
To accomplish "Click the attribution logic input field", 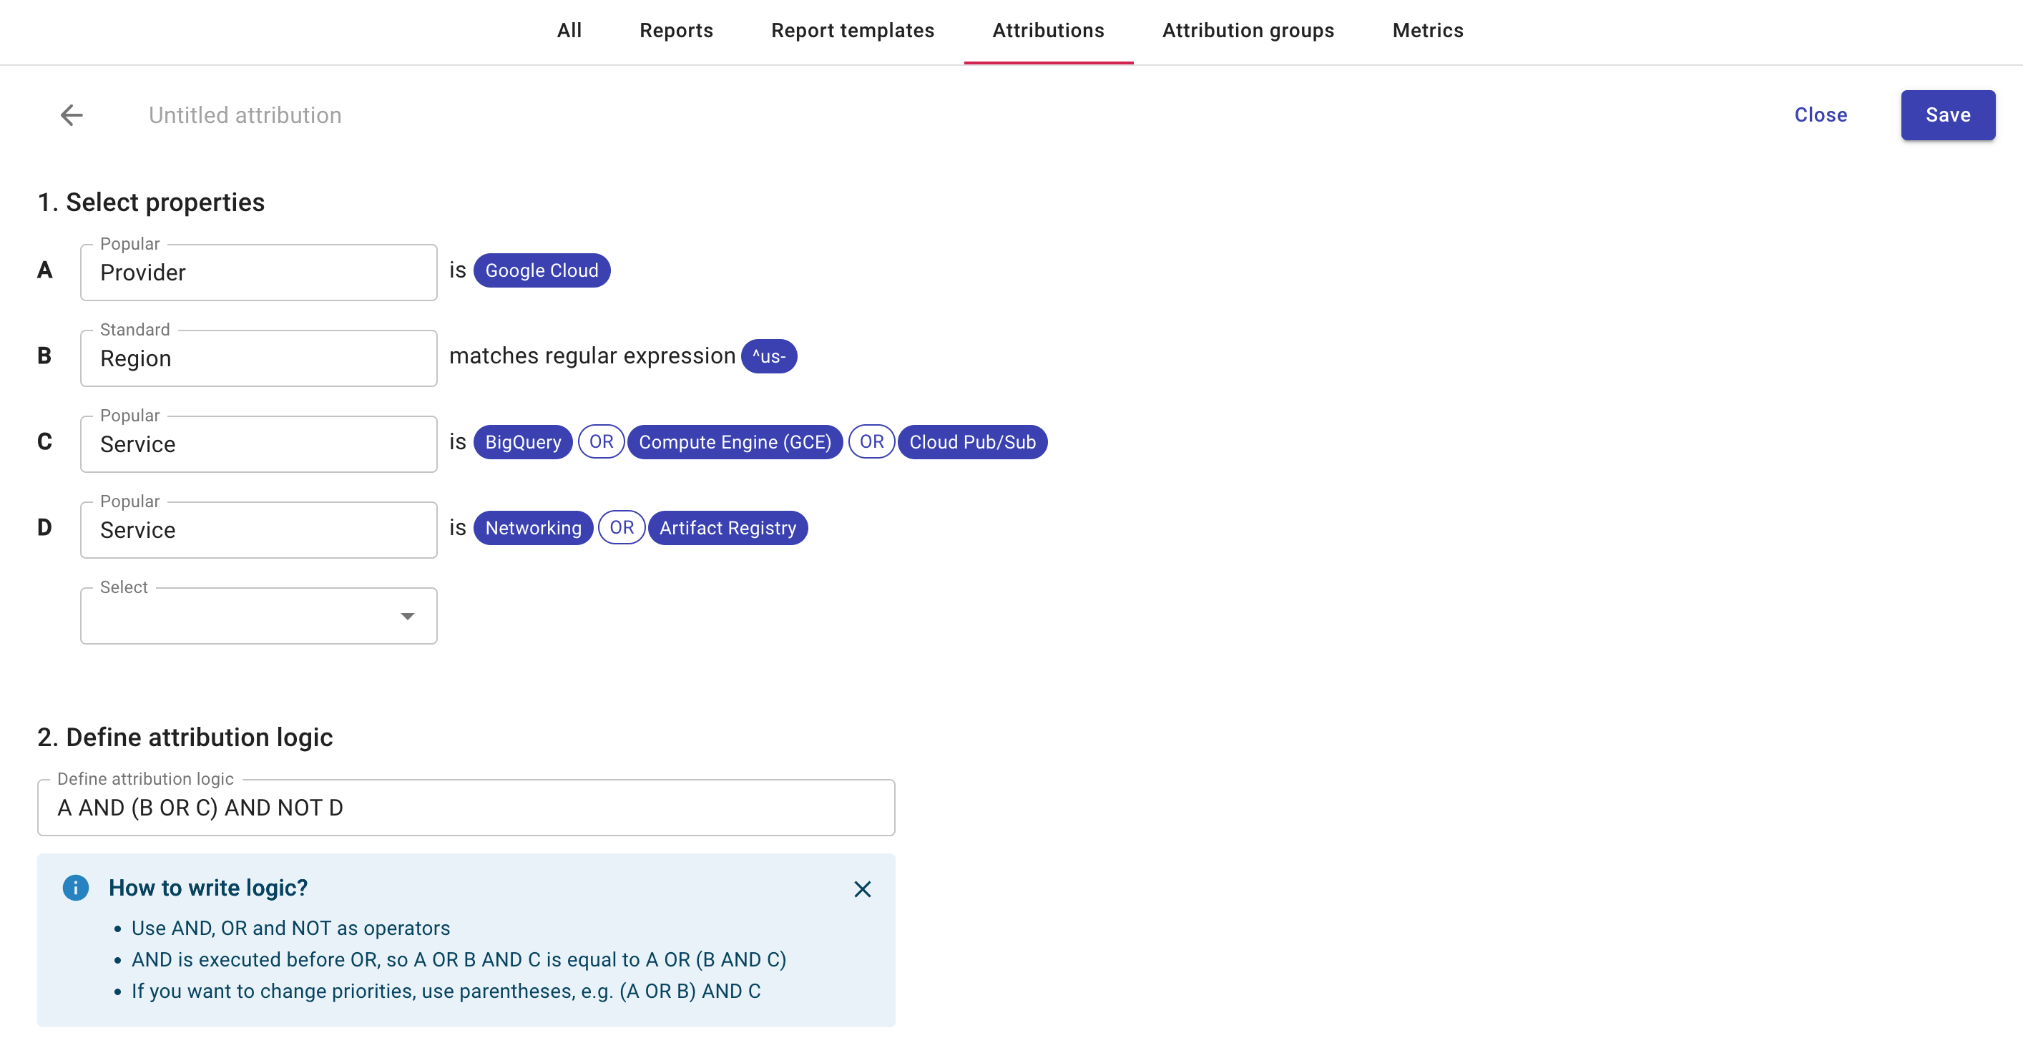I will click(x=467, y=808).
